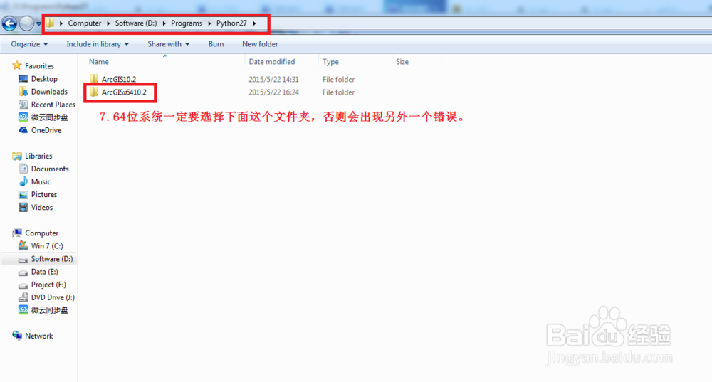The image size is (712, 382).
Task: Click the Recent Places icon
Action: (23, 105)
